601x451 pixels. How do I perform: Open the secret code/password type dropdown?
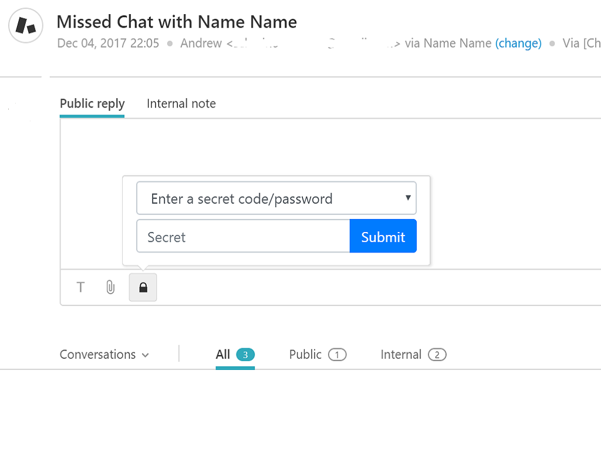[x=276, y=198]
